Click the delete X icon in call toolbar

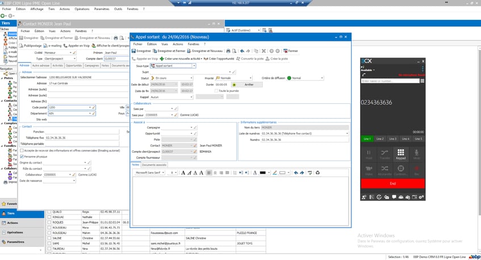tap(263, 51)
